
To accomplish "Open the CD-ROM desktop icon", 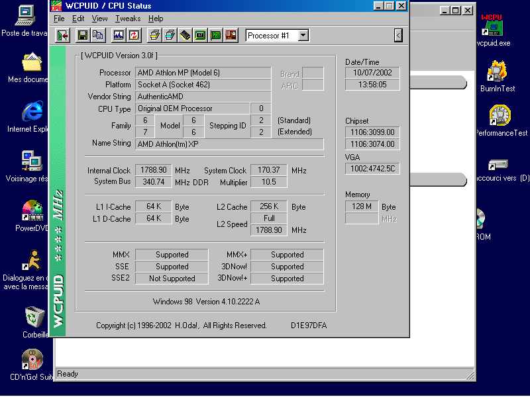I will (481, 219).
